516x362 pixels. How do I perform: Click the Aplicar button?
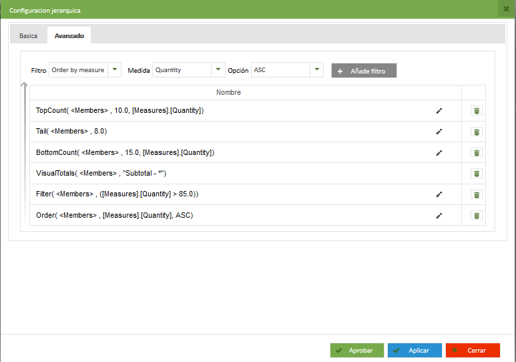point(414,351)
